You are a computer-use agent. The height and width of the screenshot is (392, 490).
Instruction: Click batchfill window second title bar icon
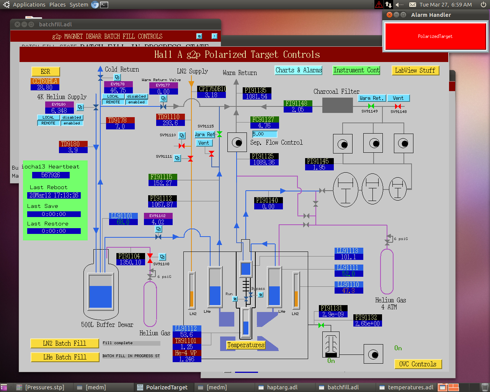tap(214, 36)
